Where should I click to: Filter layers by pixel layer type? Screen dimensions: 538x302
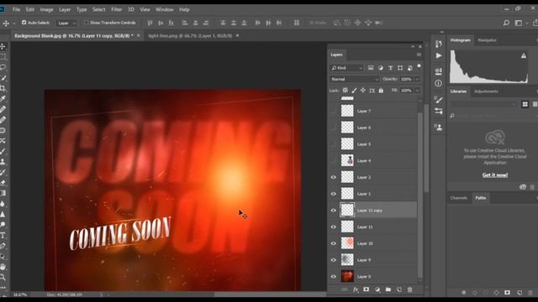pyautogui.click(x=371, y=68)
